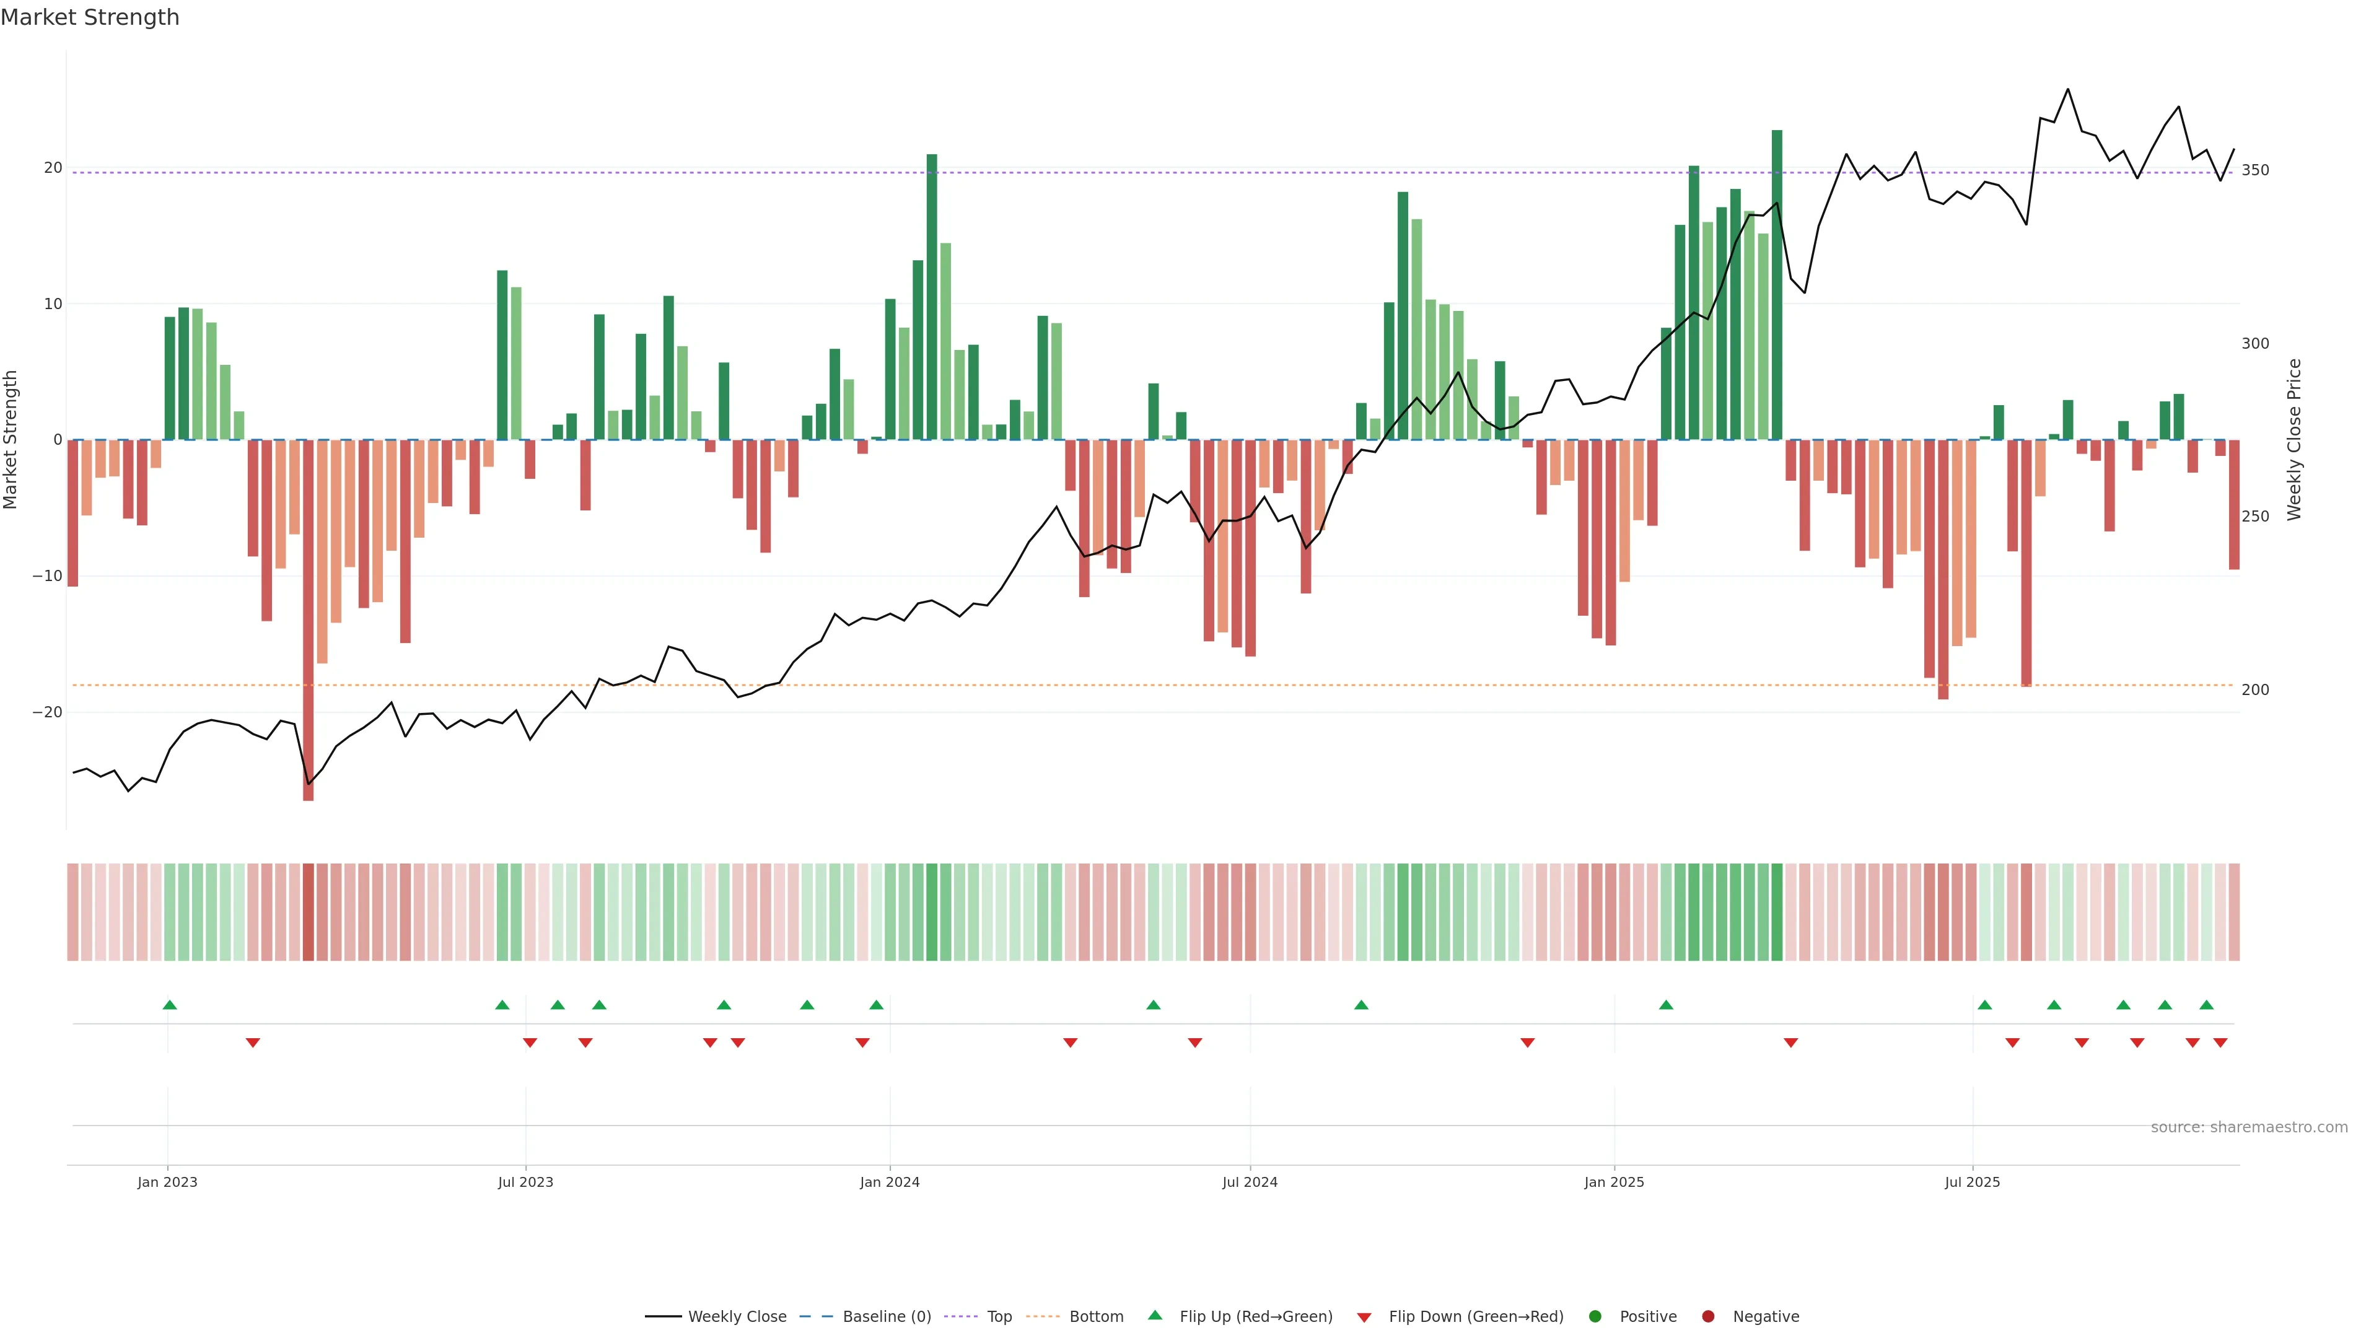Click the green flip-up triangle near Jan 2025

pos(1666,1005)
